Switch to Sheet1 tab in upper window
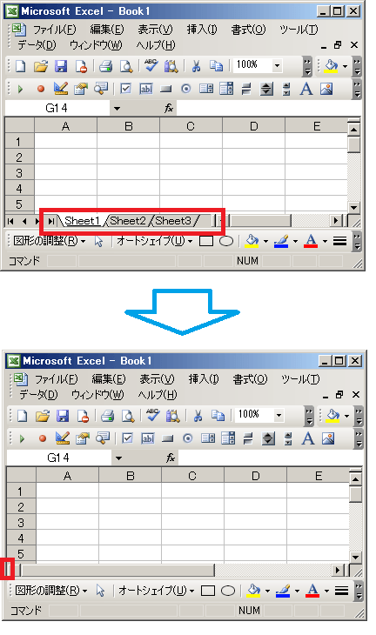The height and width of the screenshot is (635, 376). pos(82,221)
